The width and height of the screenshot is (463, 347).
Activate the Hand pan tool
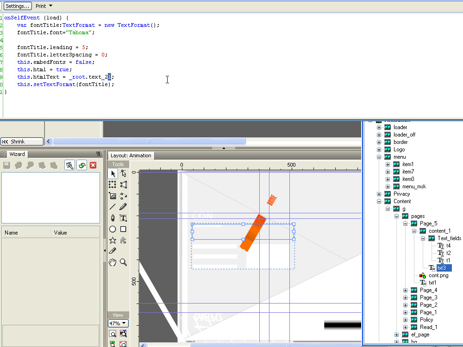pyautogui.click(x=113, y=262)
